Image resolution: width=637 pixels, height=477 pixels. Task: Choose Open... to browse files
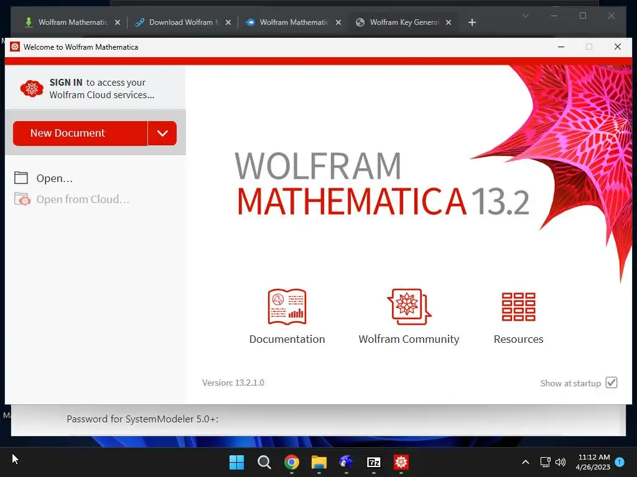[55, 178]
